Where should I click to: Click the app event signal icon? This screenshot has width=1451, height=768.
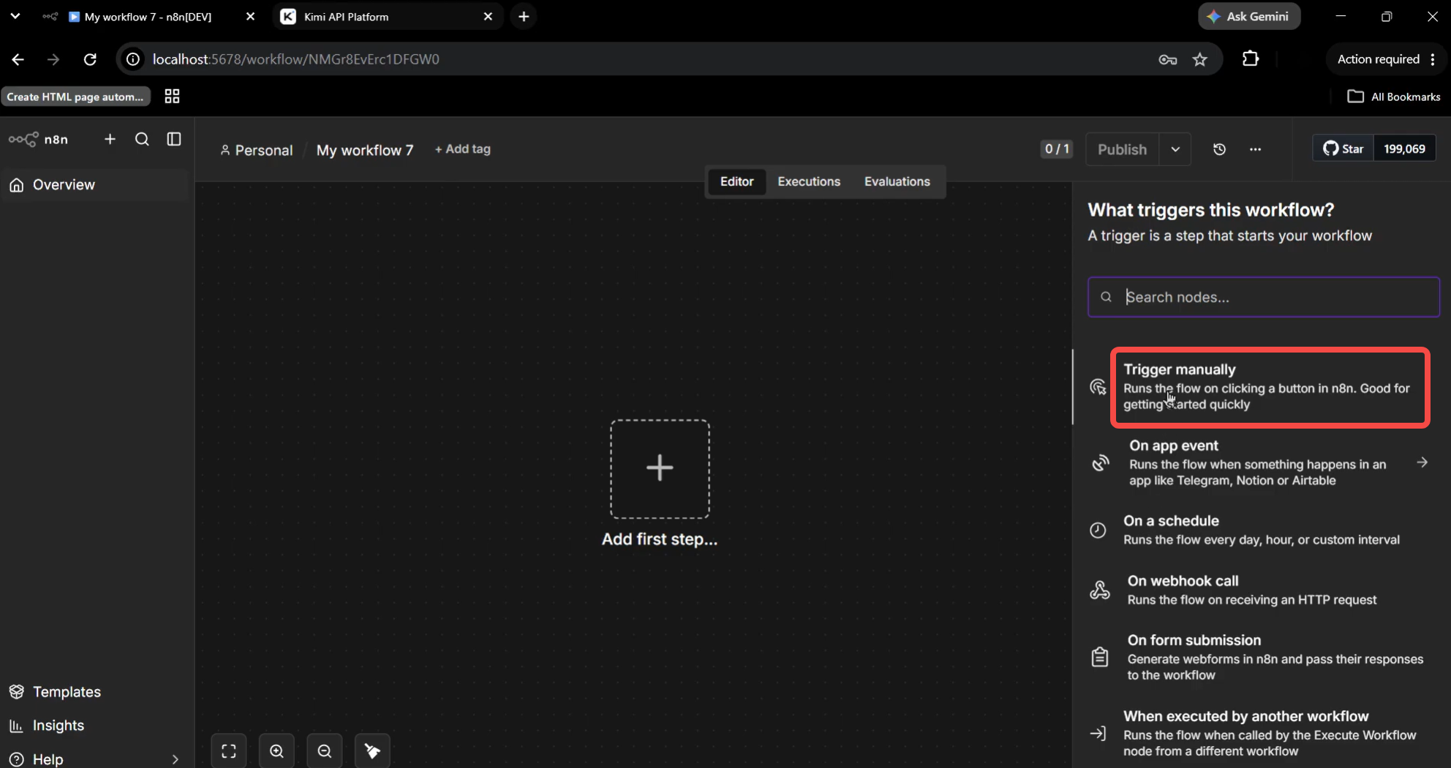click(x=1100, y=462)
